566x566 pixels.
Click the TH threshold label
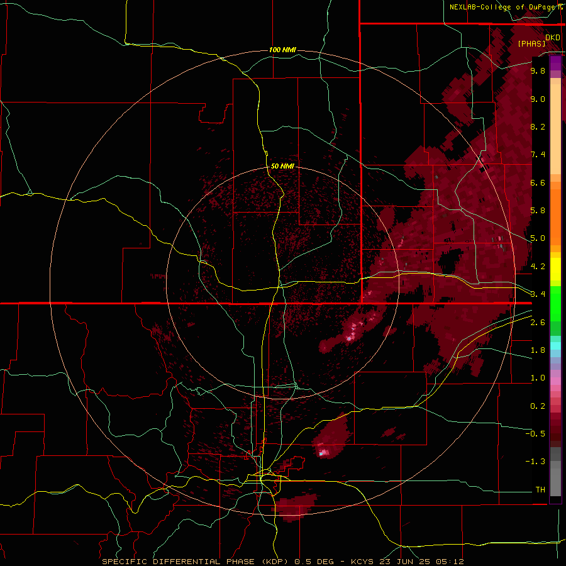pos(540,490)
